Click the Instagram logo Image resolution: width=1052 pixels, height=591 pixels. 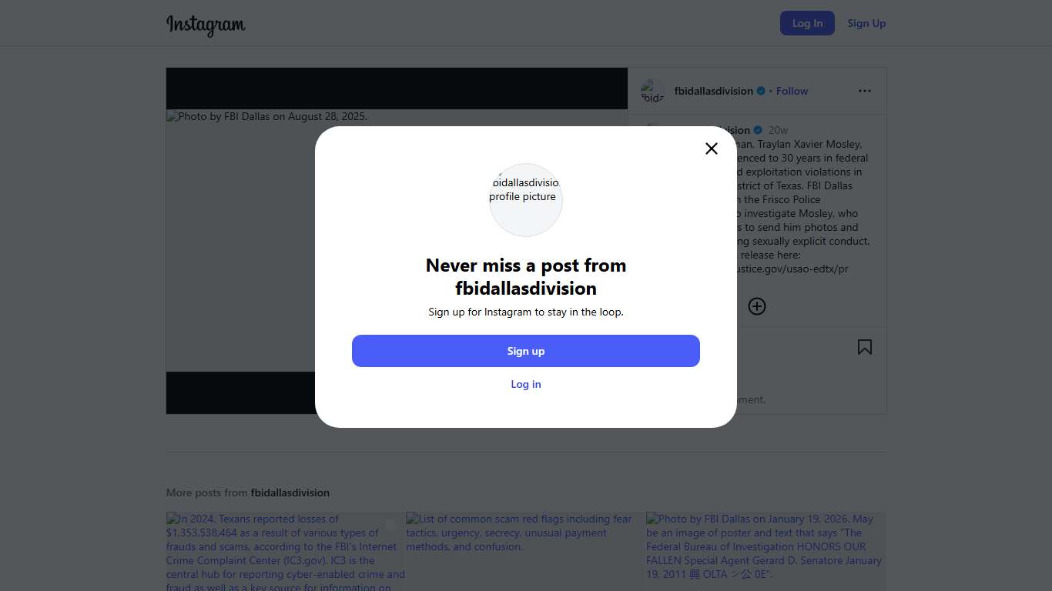tap(206, 25)
